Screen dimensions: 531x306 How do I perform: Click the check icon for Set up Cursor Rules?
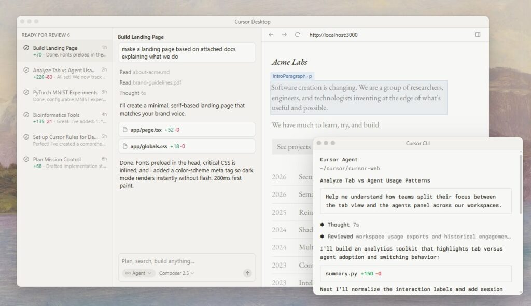tap(26, 137)
